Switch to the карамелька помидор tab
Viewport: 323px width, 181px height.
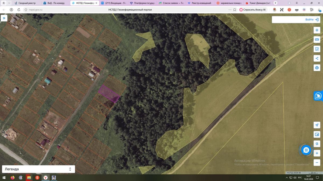[229, 3]
